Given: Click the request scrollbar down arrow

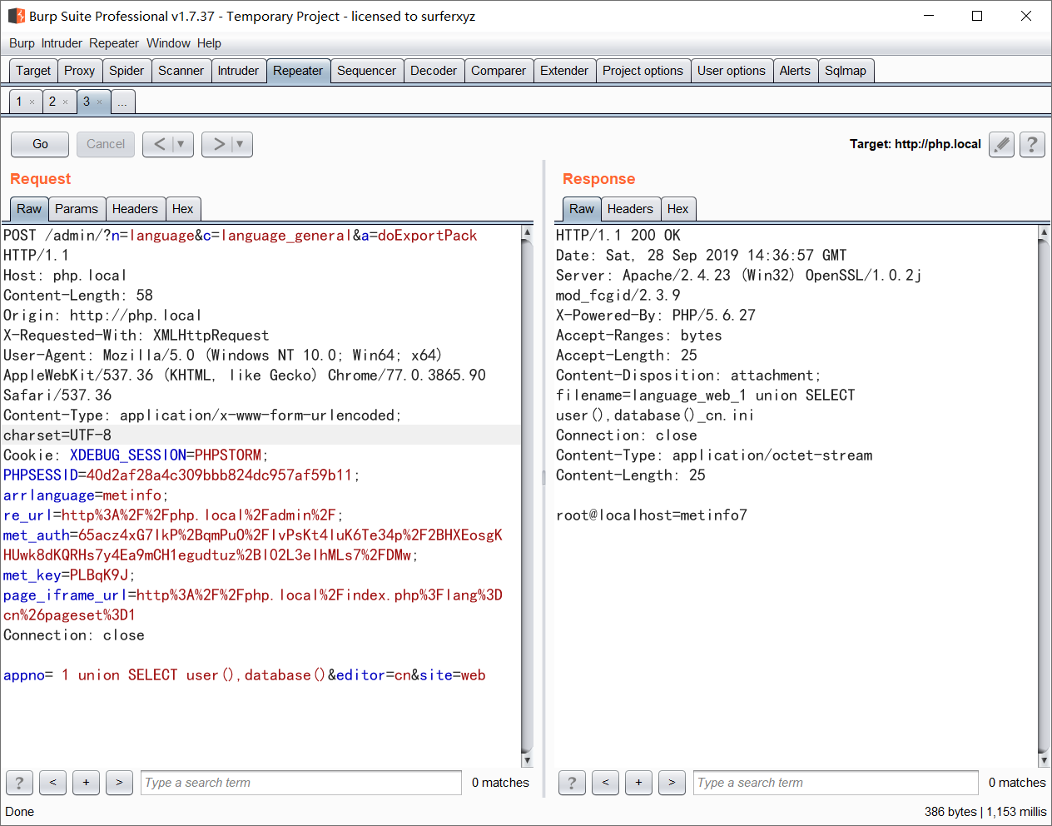Looking at the screenshot, I should [x=527, y=760].
